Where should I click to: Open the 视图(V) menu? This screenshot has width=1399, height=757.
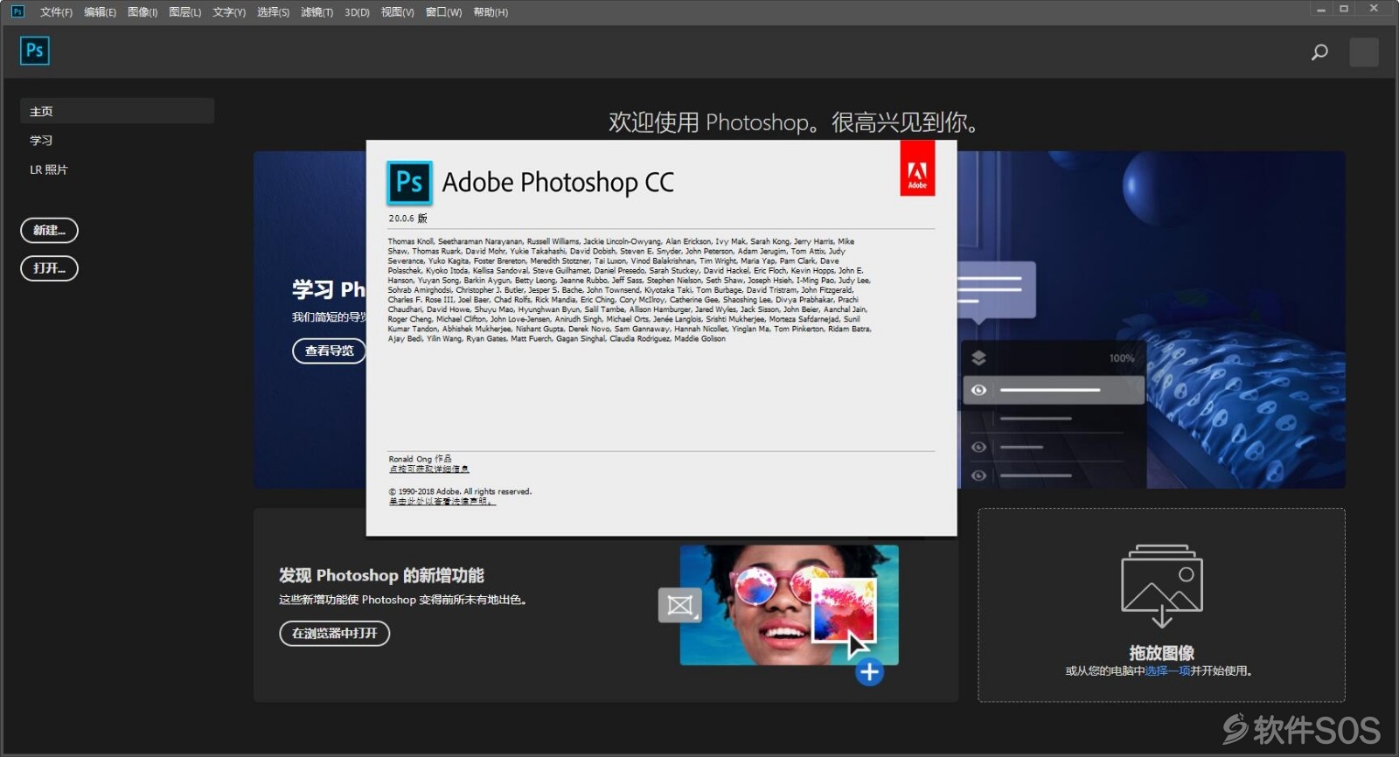(397, 12)
